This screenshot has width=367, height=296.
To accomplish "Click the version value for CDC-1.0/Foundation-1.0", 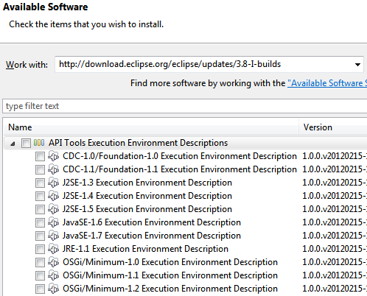I will 335,156.
